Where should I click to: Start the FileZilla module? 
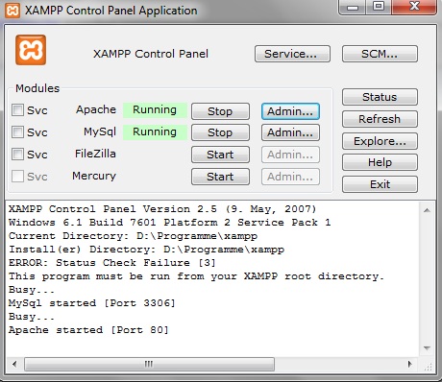[x=220, y=155]
